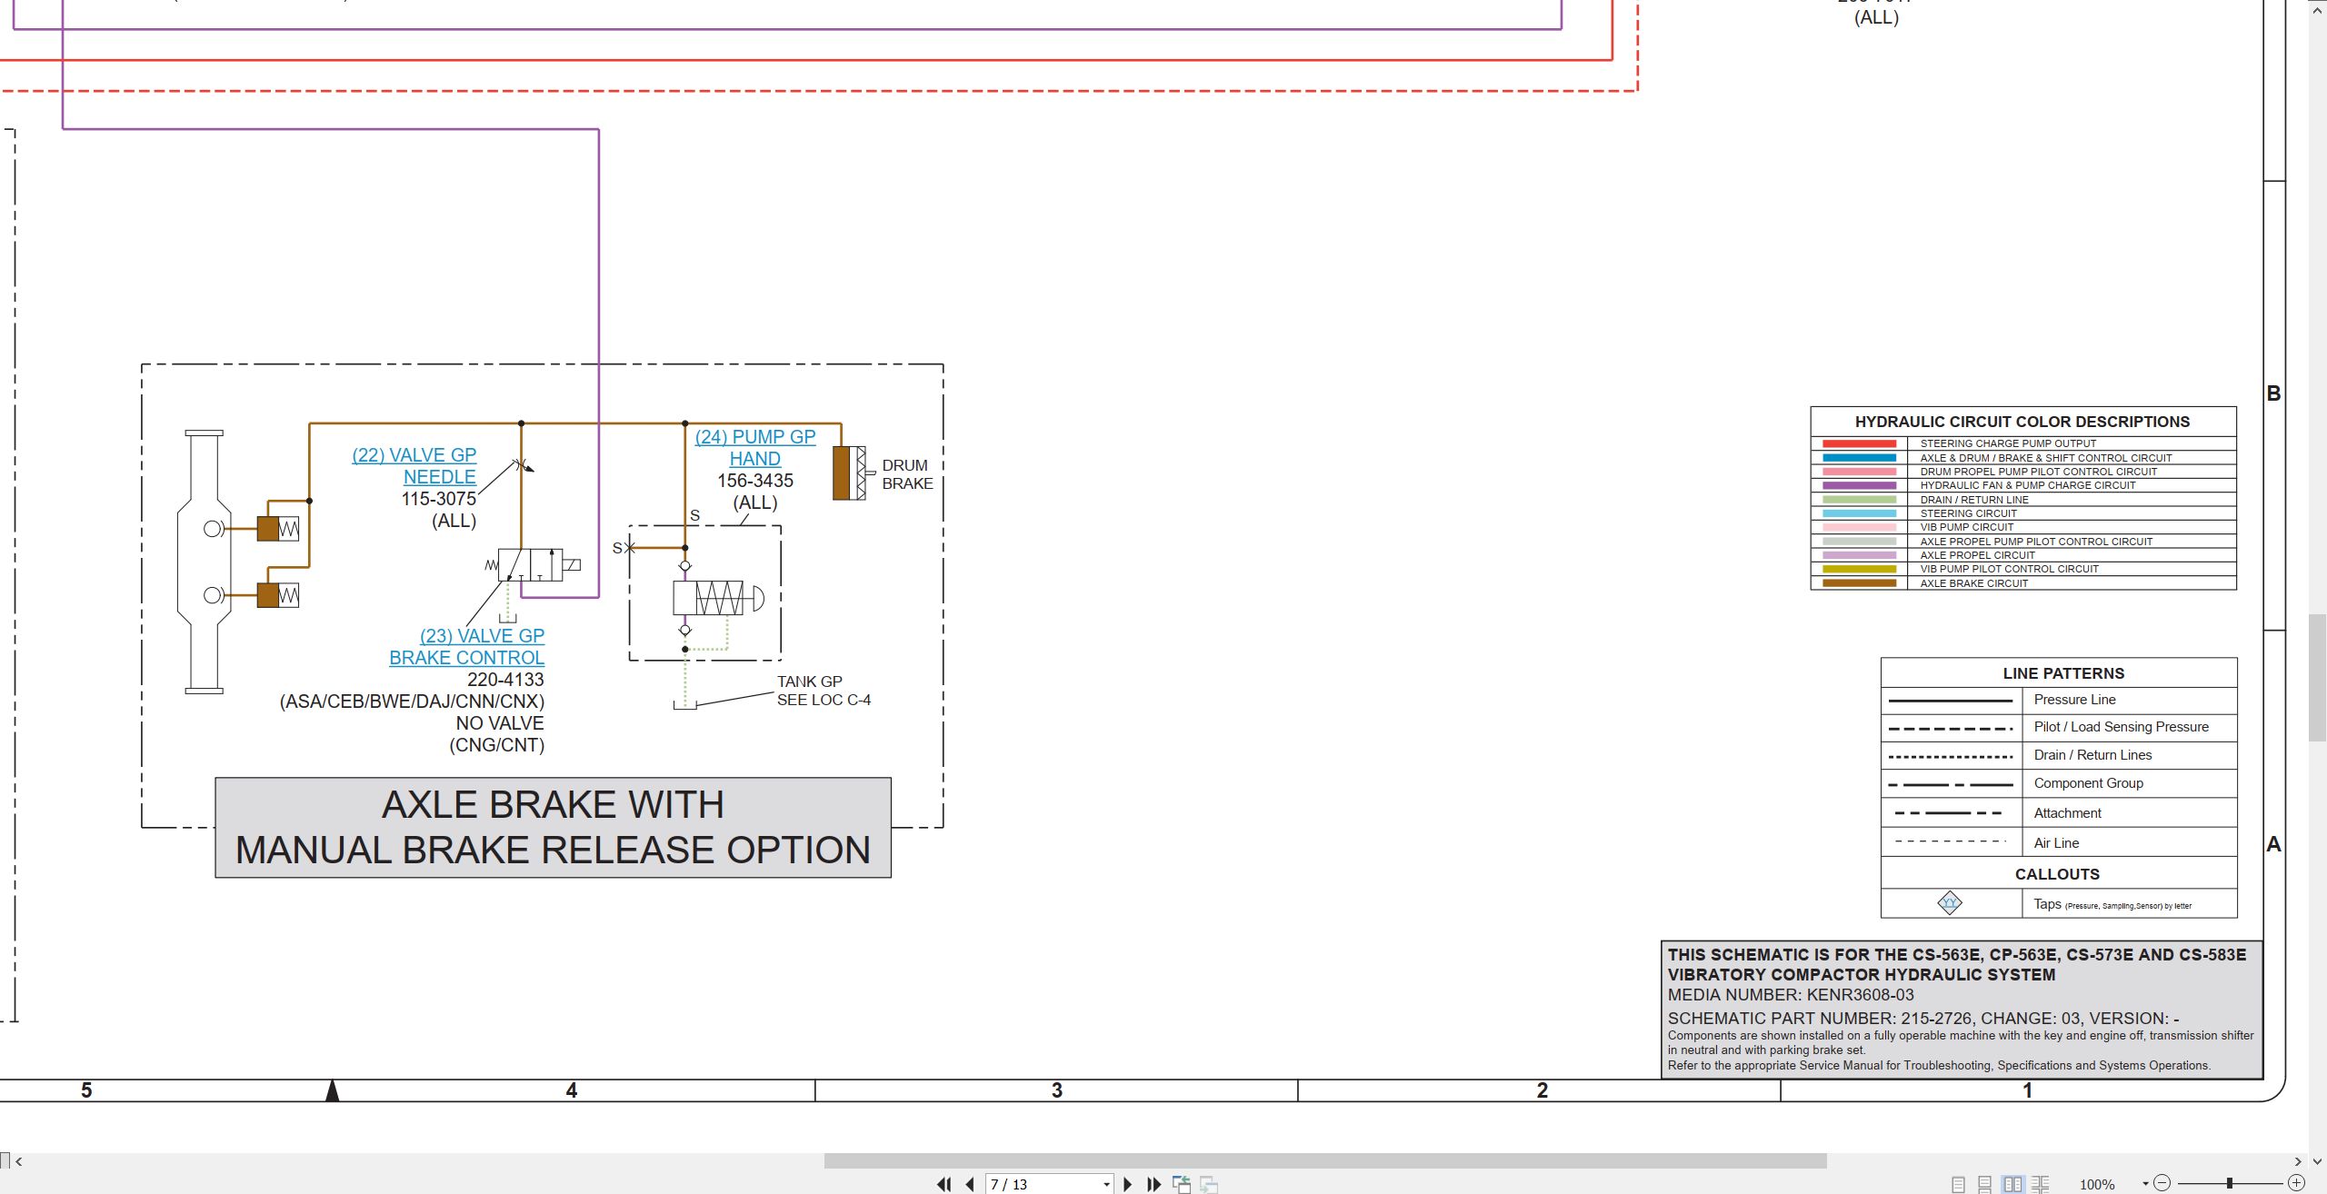Click the SCHEMATIC PART NUMBER: 215-2726 line
The image size is (2327, 1194).
(x=1923, y=1019)
